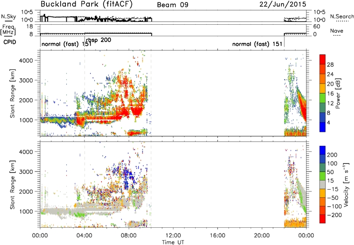Click the '4' tick on Power scale
This screenshot has width=354, height=245.
pyautogui.click(x=328, y=122)
